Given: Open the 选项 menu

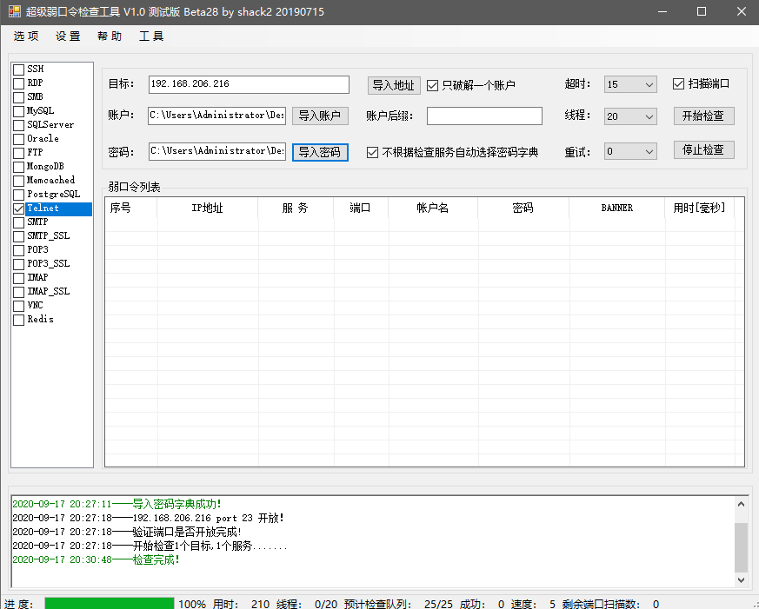Looking at the screenshot, I should pos(26,36).
